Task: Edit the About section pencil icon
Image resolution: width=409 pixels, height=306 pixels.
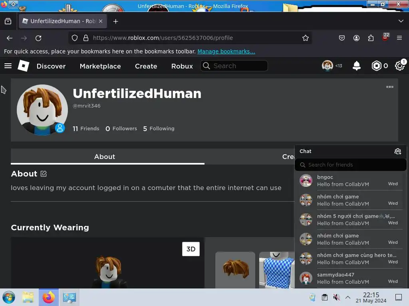Action: [44, 174]
